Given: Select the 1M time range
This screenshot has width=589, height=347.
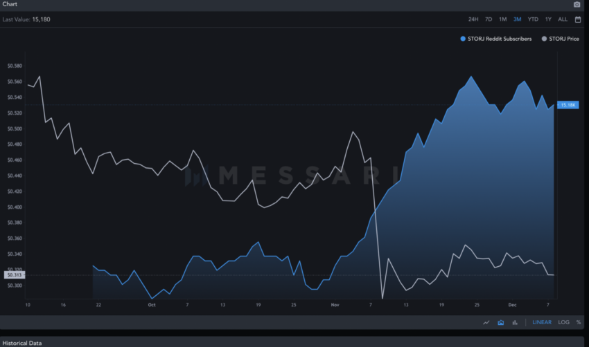Looking at the screenshot, I should click(502, 19).
